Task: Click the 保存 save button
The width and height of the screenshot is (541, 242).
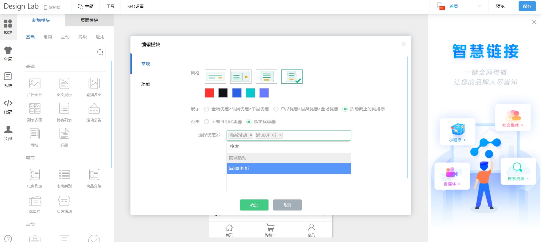Action: [x=527, y=6]
